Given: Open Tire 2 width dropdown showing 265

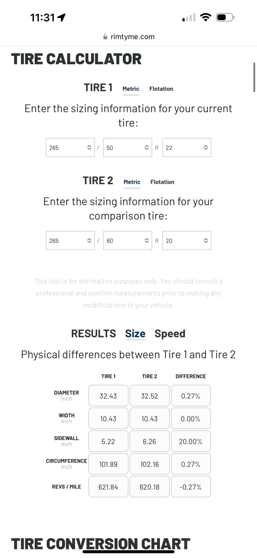Looking at the screenshot, I should 70,240.
